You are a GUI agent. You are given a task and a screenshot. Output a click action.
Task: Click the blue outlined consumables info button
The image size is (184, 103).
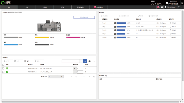point(84,17)
